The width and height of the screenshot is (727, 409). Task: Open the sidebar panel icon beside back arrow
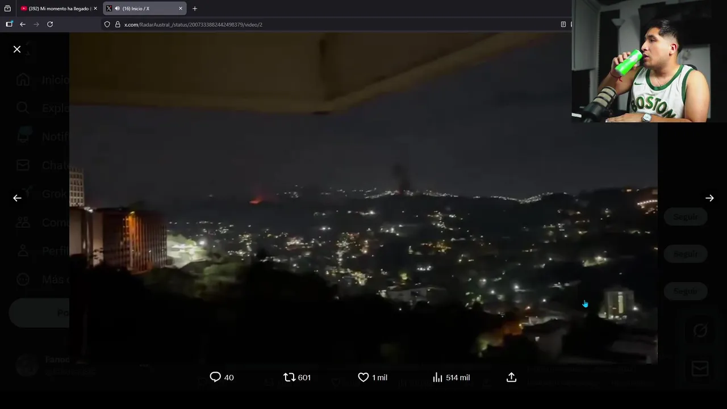pyautogui.click(x=9, y=24)
